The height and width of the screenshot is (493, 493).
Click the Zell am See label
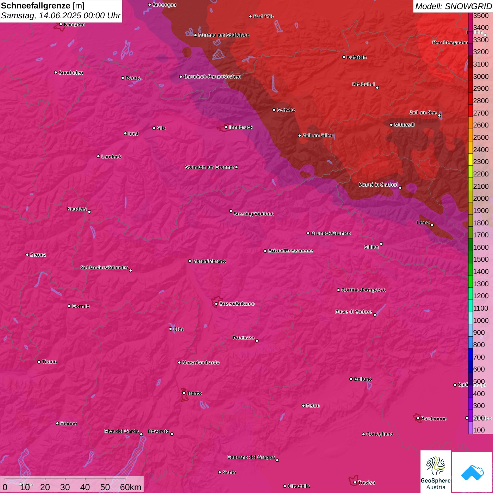coord(423,112)
